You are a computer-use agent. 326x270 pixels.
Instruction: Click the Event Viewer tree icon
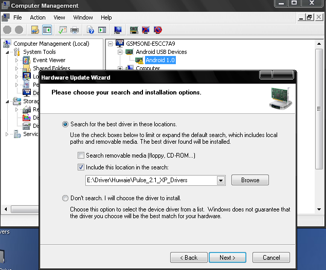pos(27,60)
